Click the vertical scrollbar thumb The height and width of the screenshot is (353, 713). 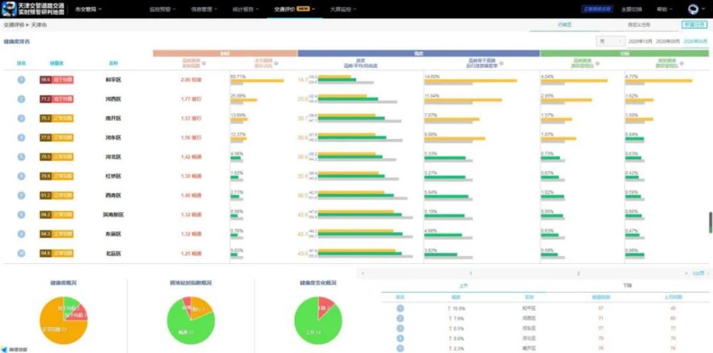(x=710, y=222)
